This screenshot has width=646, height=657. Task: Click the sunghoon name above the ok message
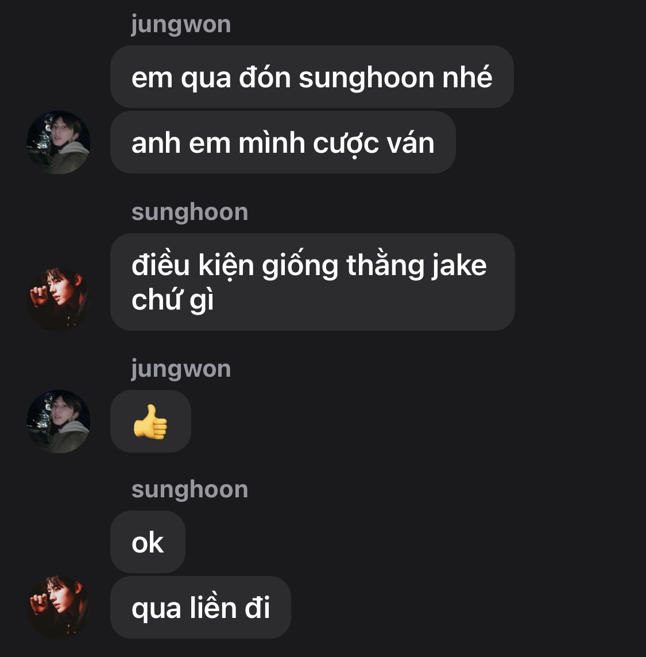coord(189,489)
